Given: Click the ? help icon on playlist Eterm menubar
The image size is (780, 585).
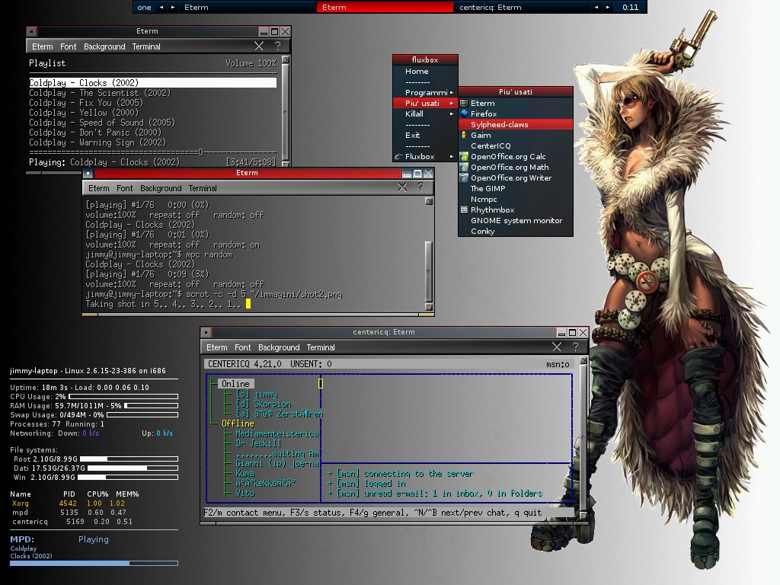Looking at the screenshot, I should click(x=277, y=46).
